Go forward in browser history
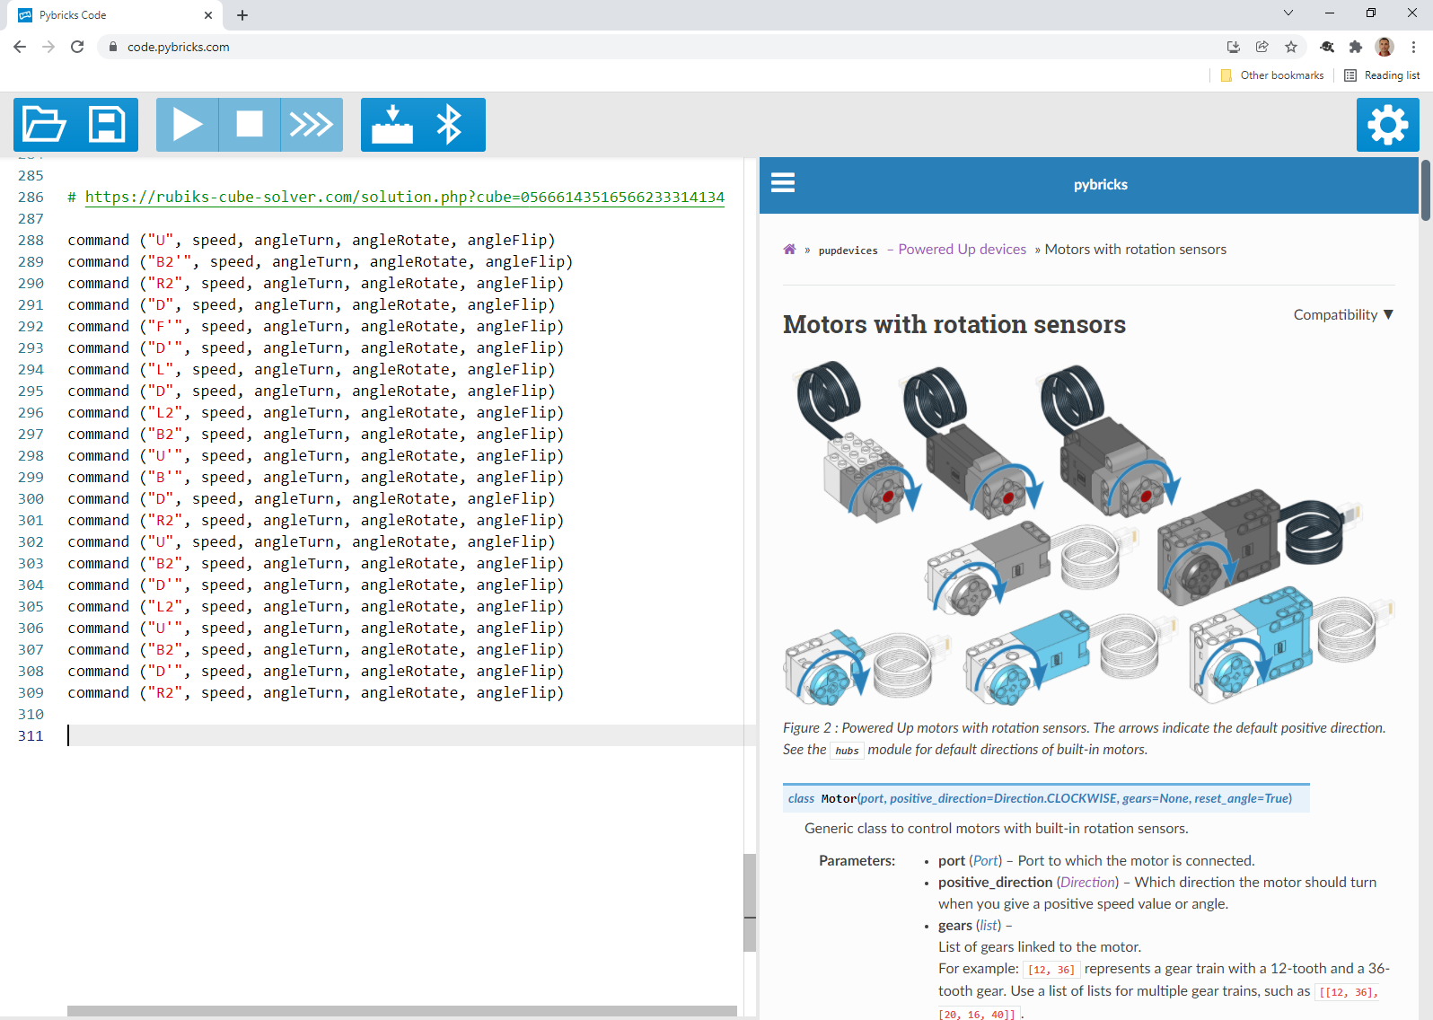This screenshot has height=1020, width=1433. [48, 47]
